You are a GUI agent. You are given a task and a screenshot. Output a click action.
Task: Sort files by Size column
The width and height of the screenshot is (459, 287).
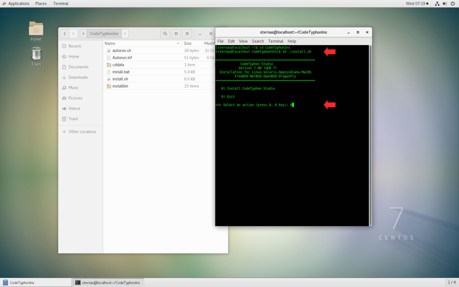click(x=192, y=43)
